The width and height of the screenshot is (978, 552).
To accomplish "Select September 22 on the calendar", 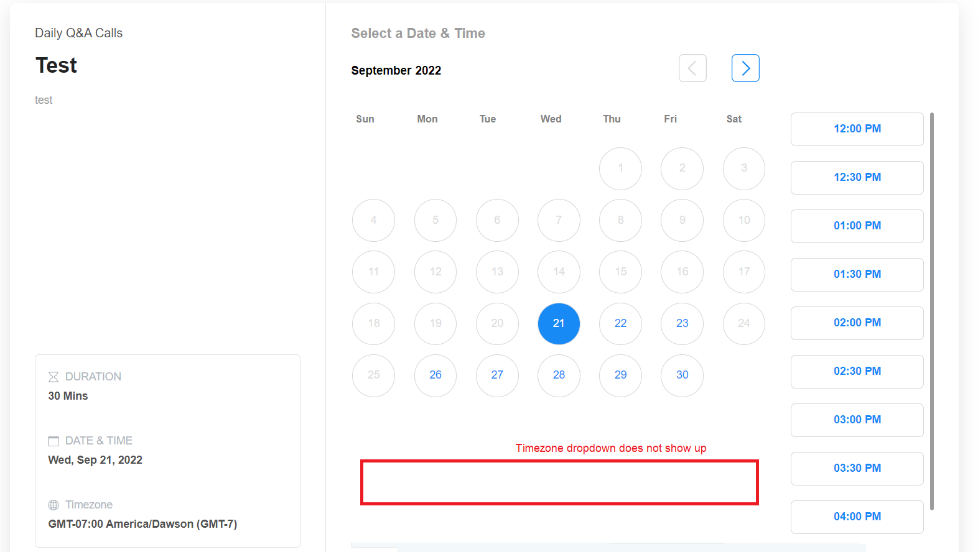I will click(620, 323).
